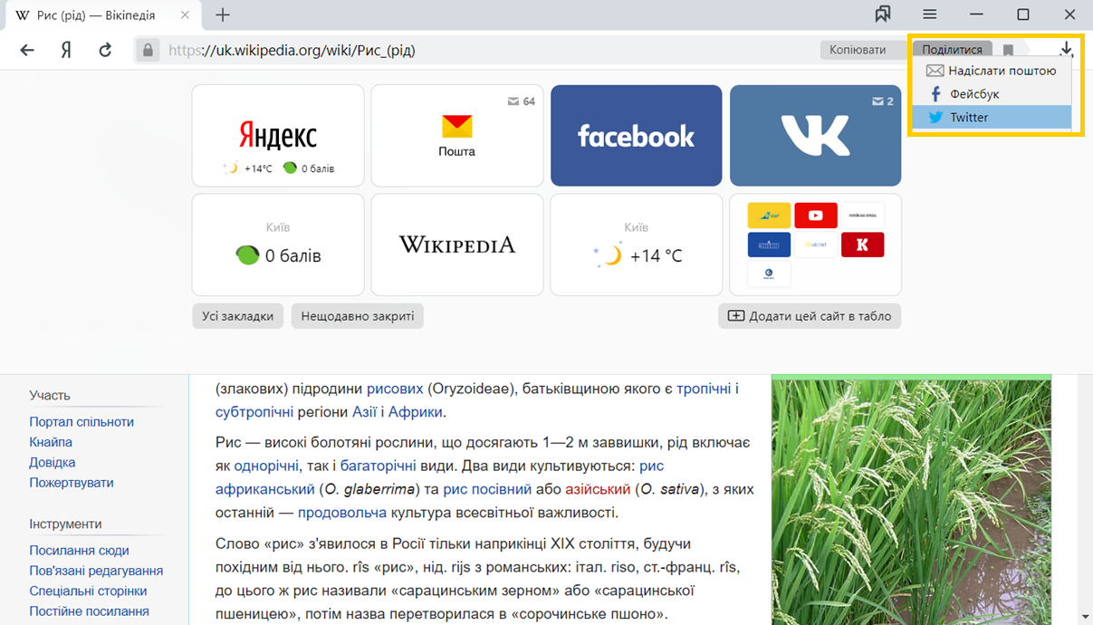Open the downloads arrow icon
Screen dimensions: 1093x625
[1067, 49]
